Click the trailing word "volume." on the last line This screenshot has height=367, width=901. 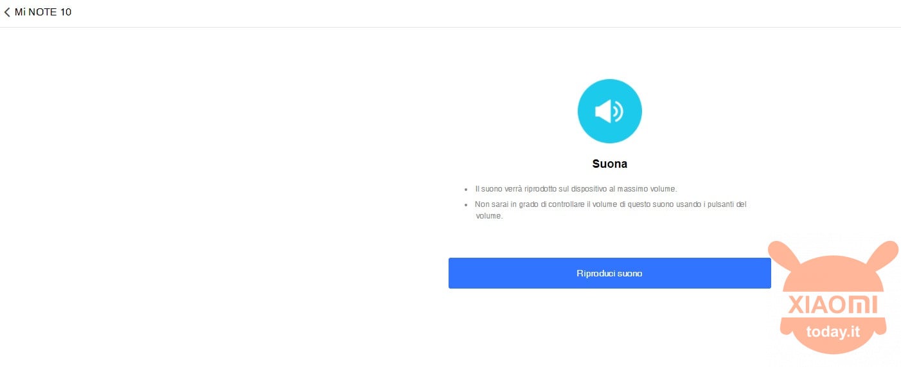point(488,217)
